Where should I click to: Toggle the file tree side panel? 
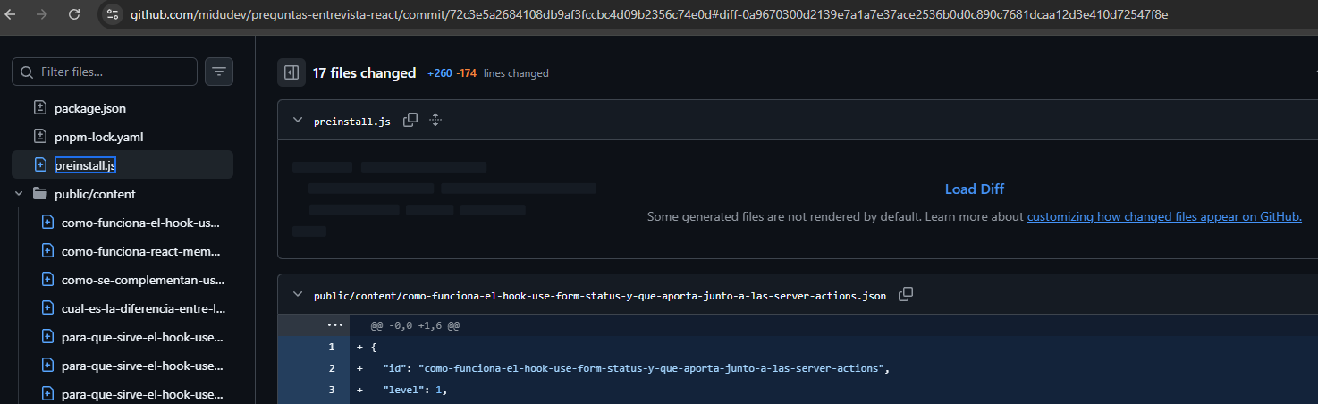pos(291,72)
